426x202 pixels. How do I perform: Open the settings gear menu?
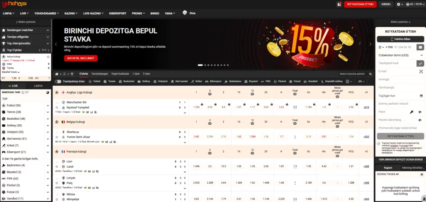tap(400, 4)
